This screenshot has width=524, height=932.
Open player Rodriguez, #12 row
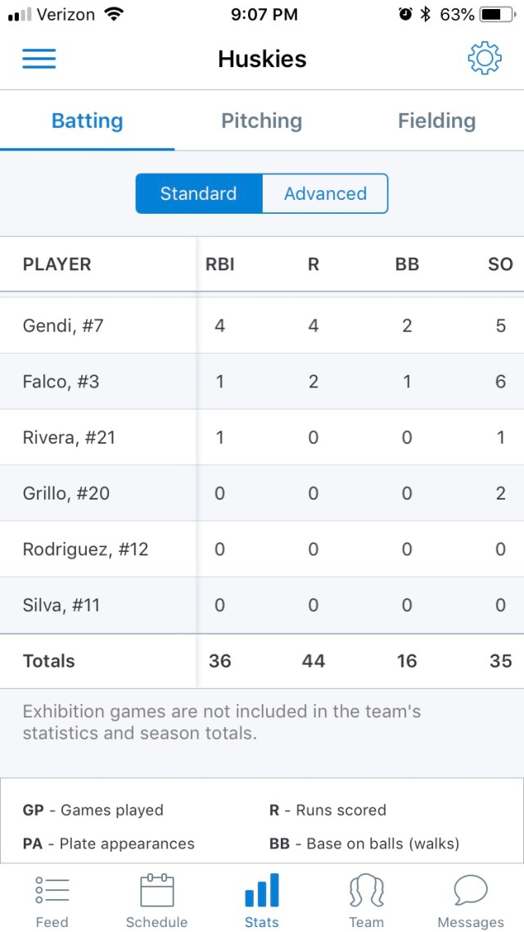pyautogui.click(x=86, y=549)
